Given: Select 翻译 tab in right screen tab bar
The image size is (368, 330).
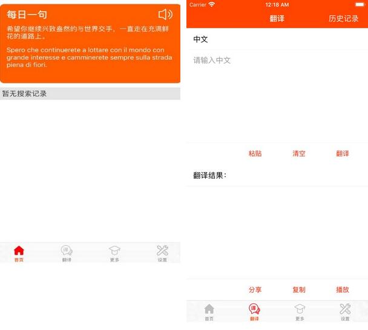Looking at the screenshot, I should pyautogui.click(x=254, y=312).
